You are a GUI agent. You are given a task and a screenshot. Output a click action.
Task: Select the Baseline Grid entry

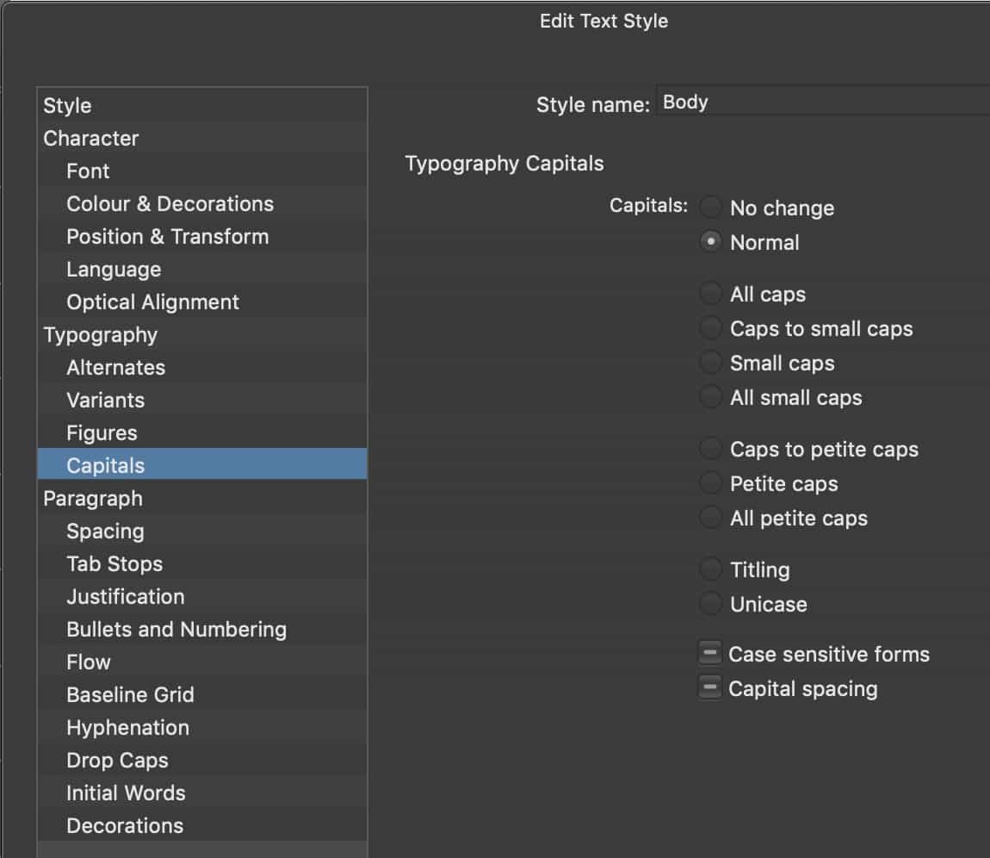(130, 694)
